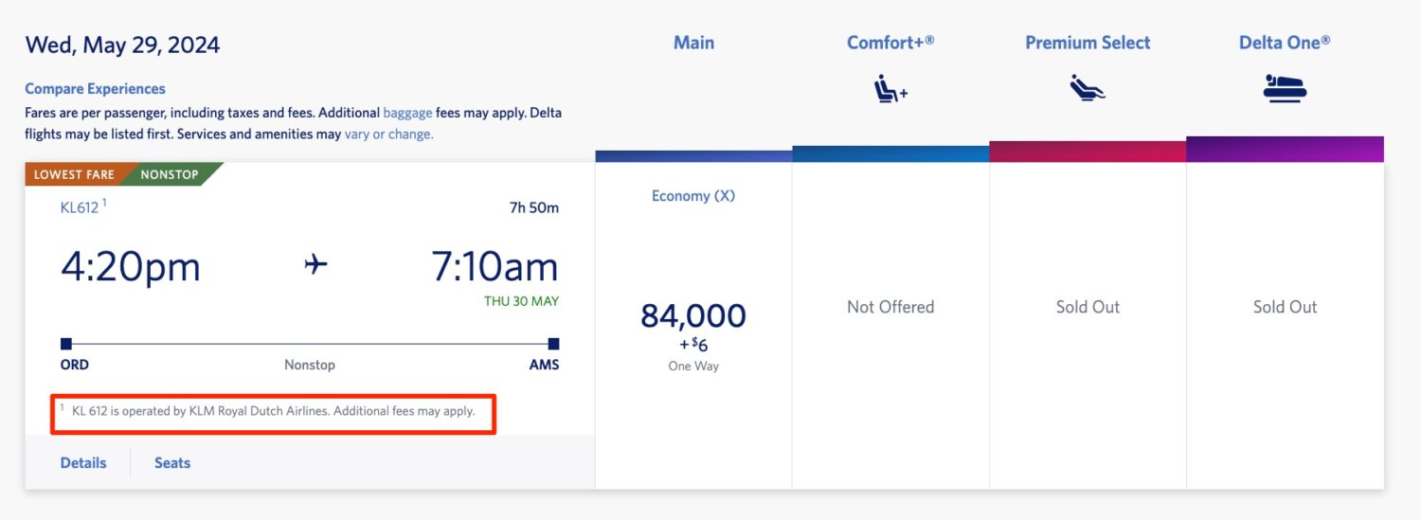
Task: Click the Comfort+ seat icon
Action: click(890, 88)
